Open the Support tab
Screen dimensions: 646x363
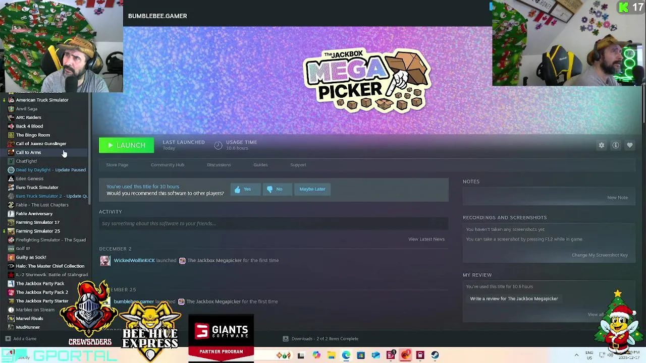(x=298, y=165)
